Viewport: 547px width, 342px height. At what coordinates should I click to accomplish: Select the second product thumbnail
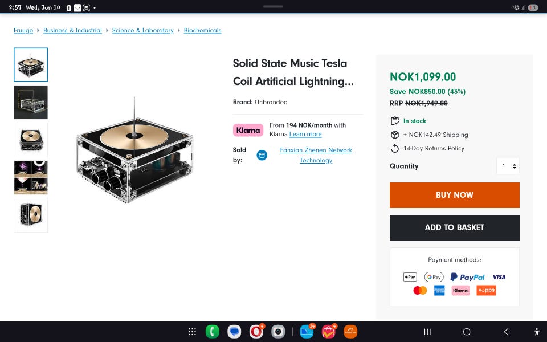pyautogui.click(x=31, y=102)
